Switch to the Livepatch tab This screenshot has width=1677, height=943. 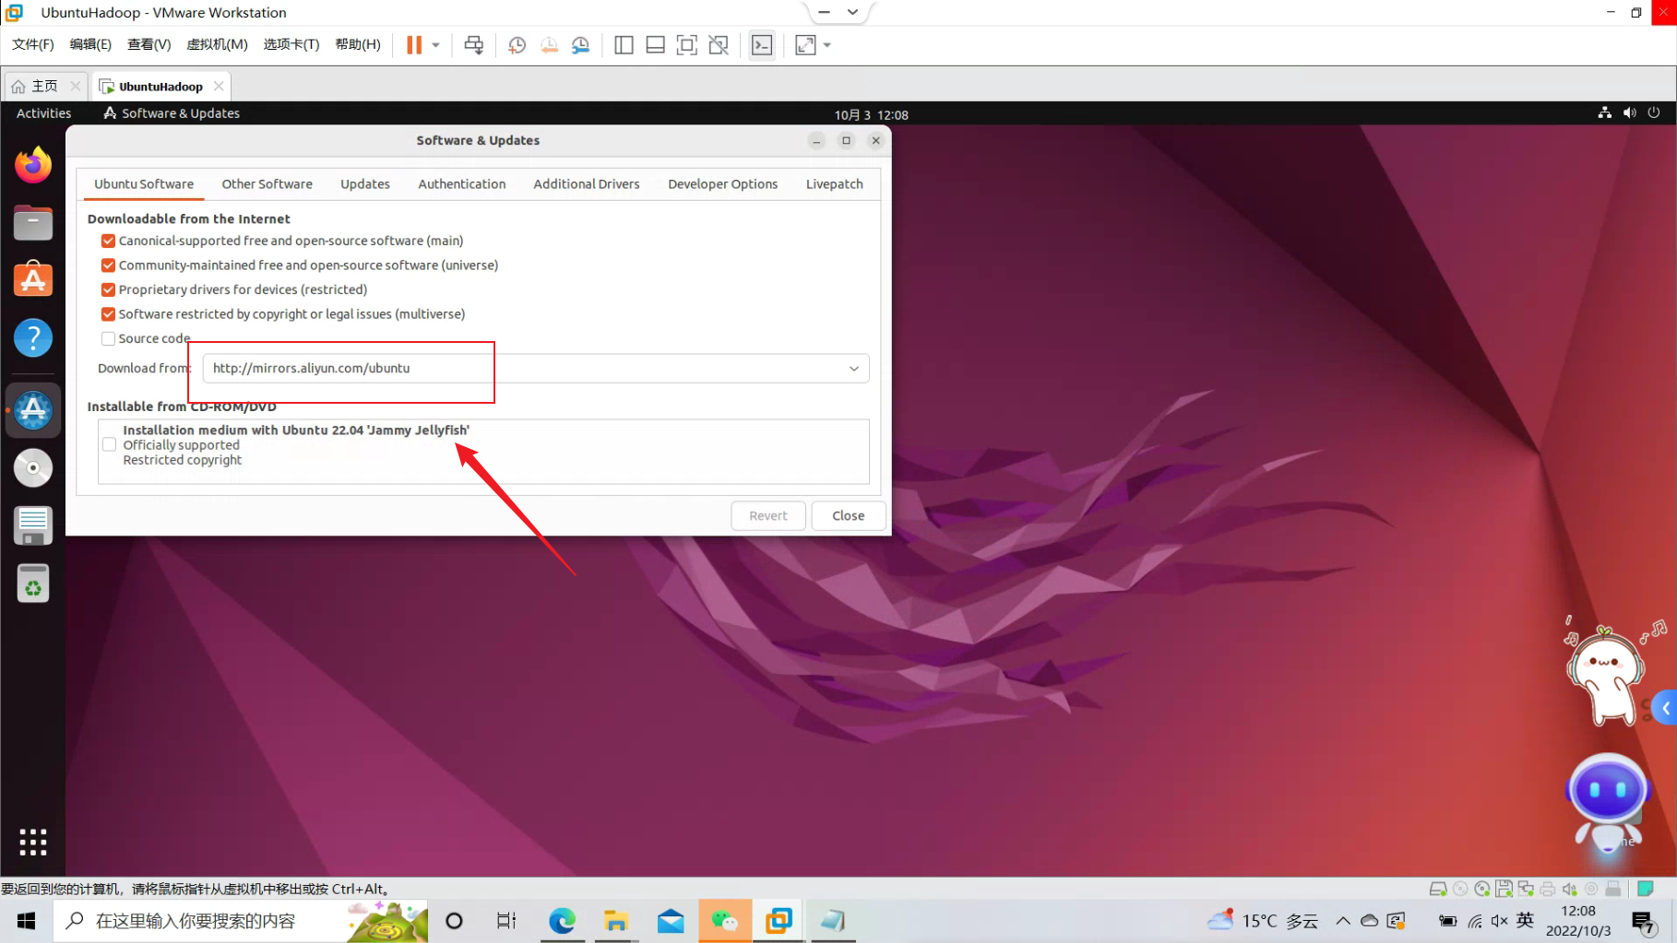tap(834, 184)
